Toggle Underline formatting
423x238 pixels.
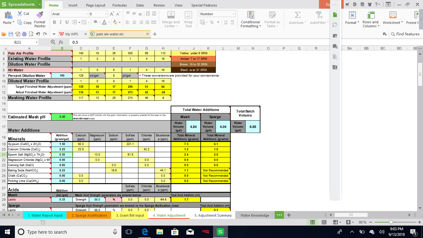pyautogui.click(x=67, y=22)
